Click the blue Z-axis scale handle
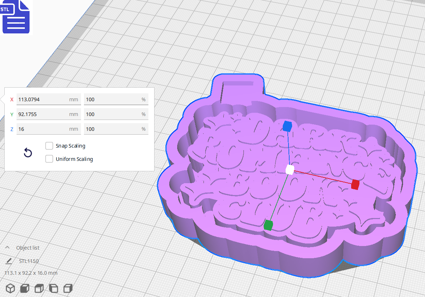Screen dimensions: 425x297 tap(287, 126)
